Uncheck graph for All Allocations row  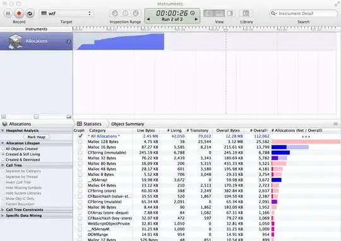80,136
